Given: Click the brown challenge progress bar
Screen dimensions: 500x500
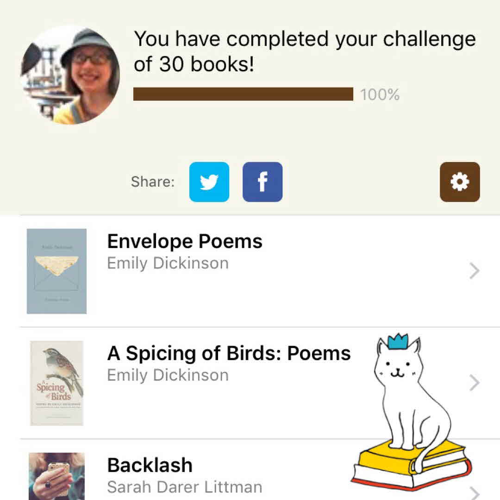Looking at the screenshot, I should pyautogui.click(x=243, y=94).
